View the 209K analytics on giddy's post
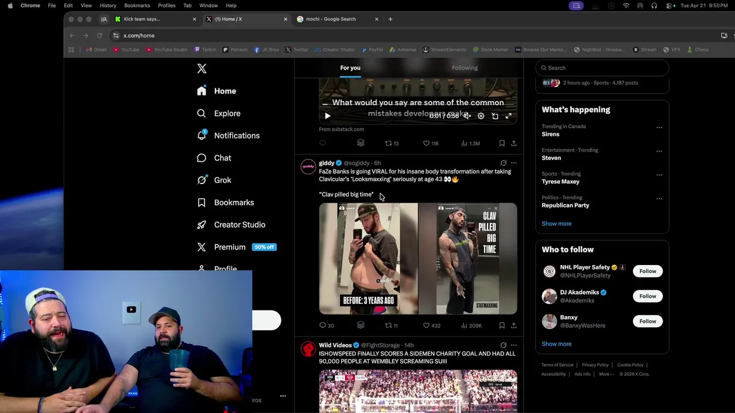Screen dimensions: 735x413 click(x=471, y=325)
